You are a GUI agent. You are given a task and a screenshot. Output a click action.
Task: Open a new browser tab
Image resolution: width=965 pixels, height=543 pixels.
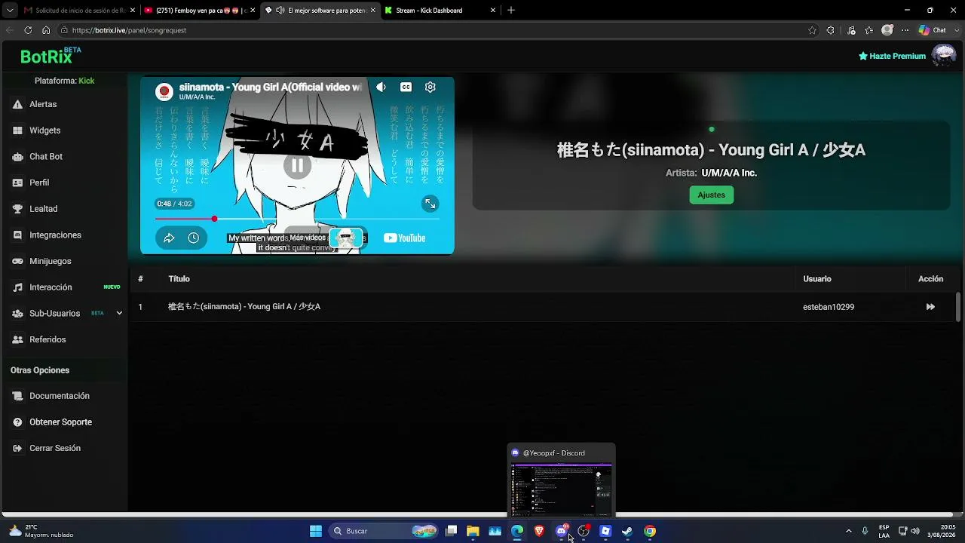tap(511, 11)
